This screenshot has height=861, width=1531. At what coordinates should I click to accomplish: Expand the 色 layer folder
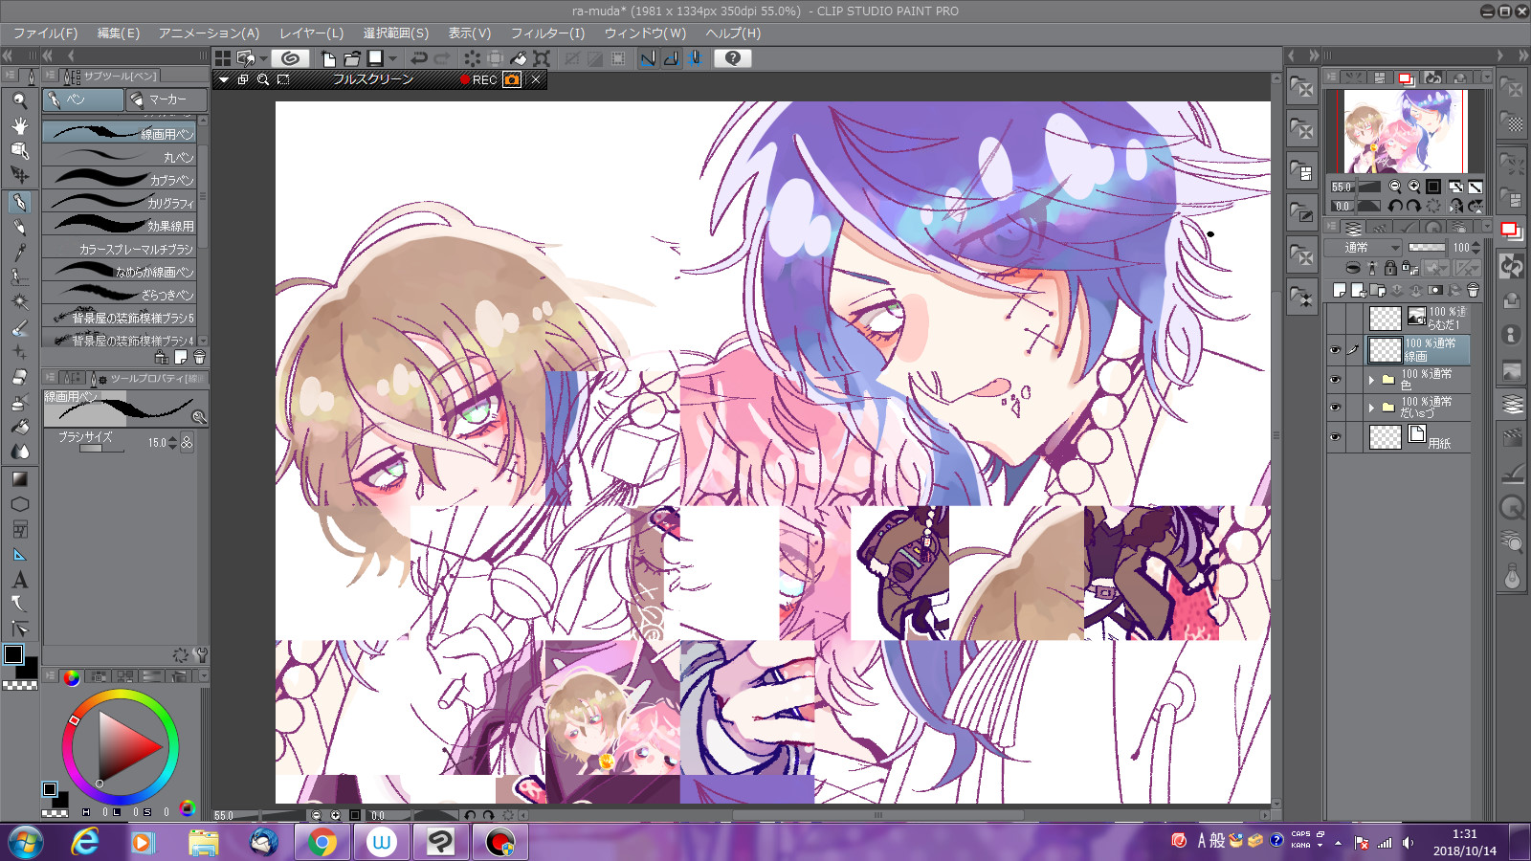click(x=1371, y=380)
